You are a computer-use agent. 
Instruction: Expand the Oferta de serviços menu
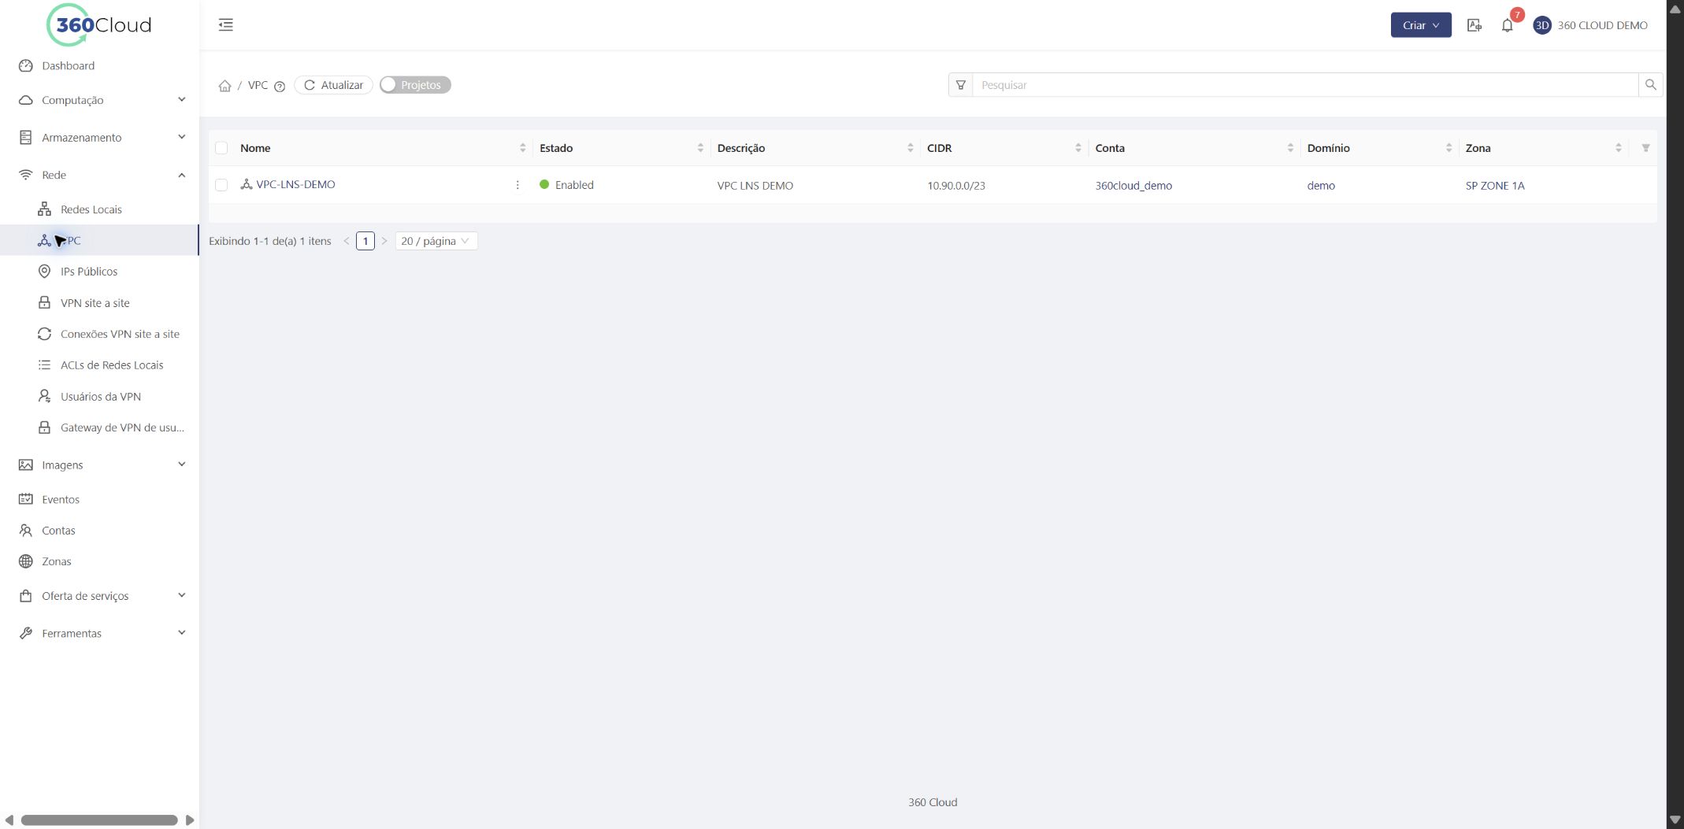(x=99, y=596)
